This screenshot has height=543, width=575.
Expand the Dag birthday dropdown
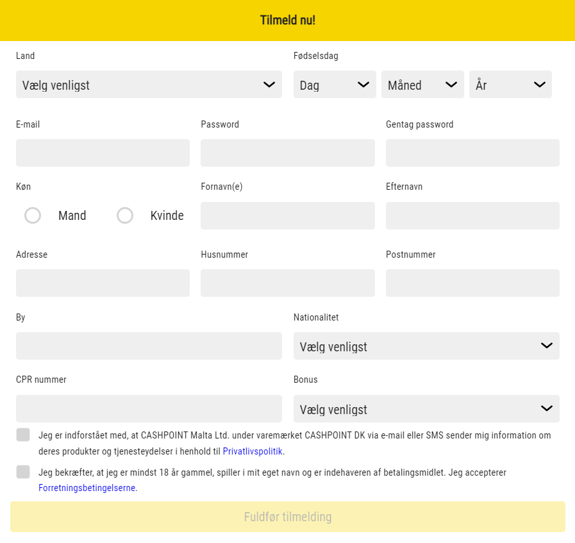click(x=335, y=85)
